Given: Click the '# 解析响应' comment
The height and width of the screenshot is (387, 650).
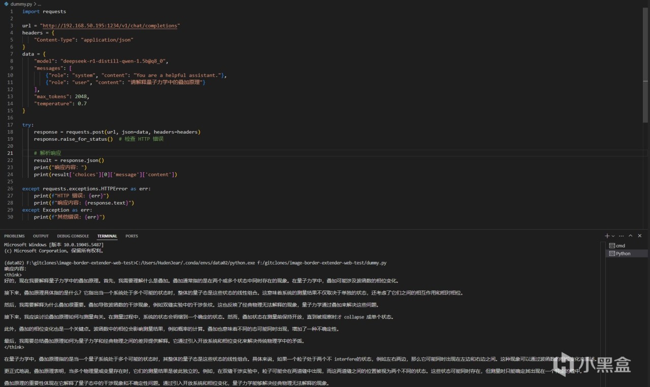Looking at the screenshot, I should (x=47, y=153).
